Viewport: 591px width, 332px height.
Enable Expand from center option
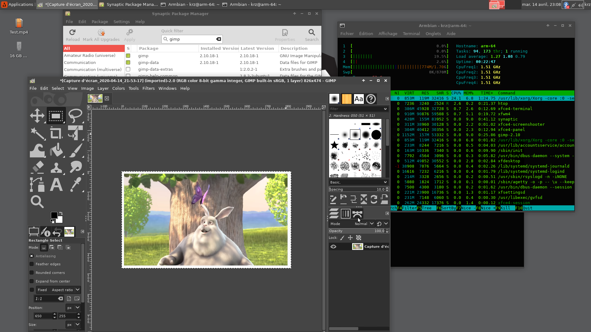[x=31, y=281]
